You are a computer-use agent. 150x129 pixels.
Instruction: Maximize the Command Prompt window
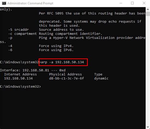point(132,3)
